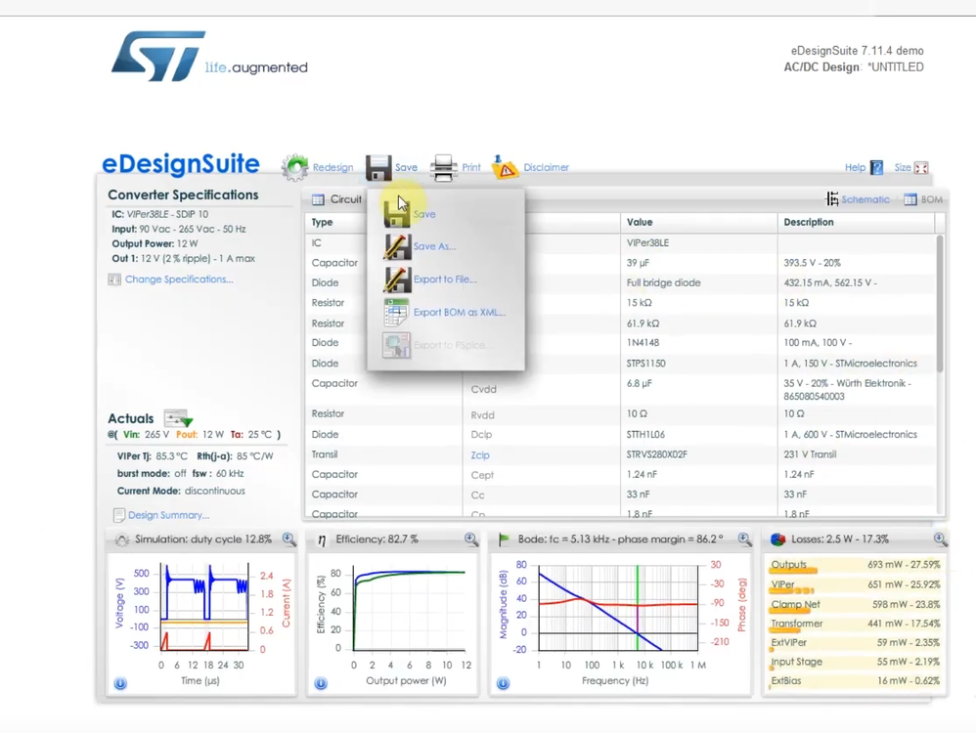Click the Actuals settings slider icon
The width and height of the screenshot is (976, 733).
click(178, 417)
